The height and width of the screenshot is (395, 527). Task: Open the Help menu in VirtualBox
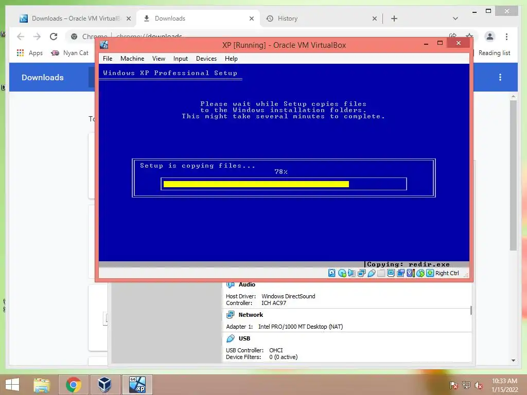(231, 59)
